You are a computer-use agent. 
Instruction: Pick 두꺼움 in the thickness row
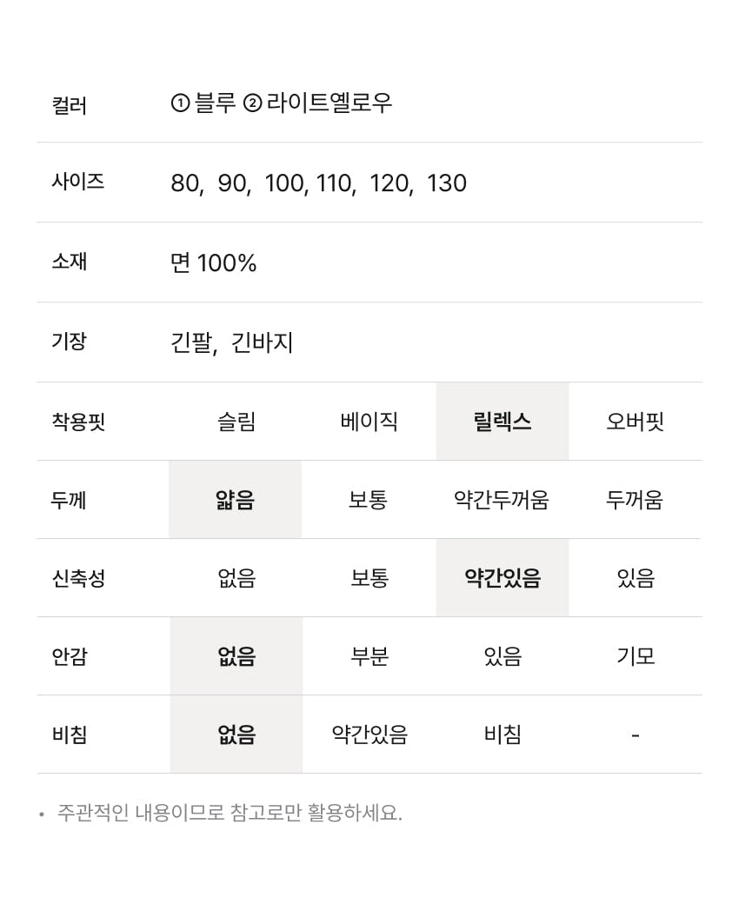[x=635, y=501]
